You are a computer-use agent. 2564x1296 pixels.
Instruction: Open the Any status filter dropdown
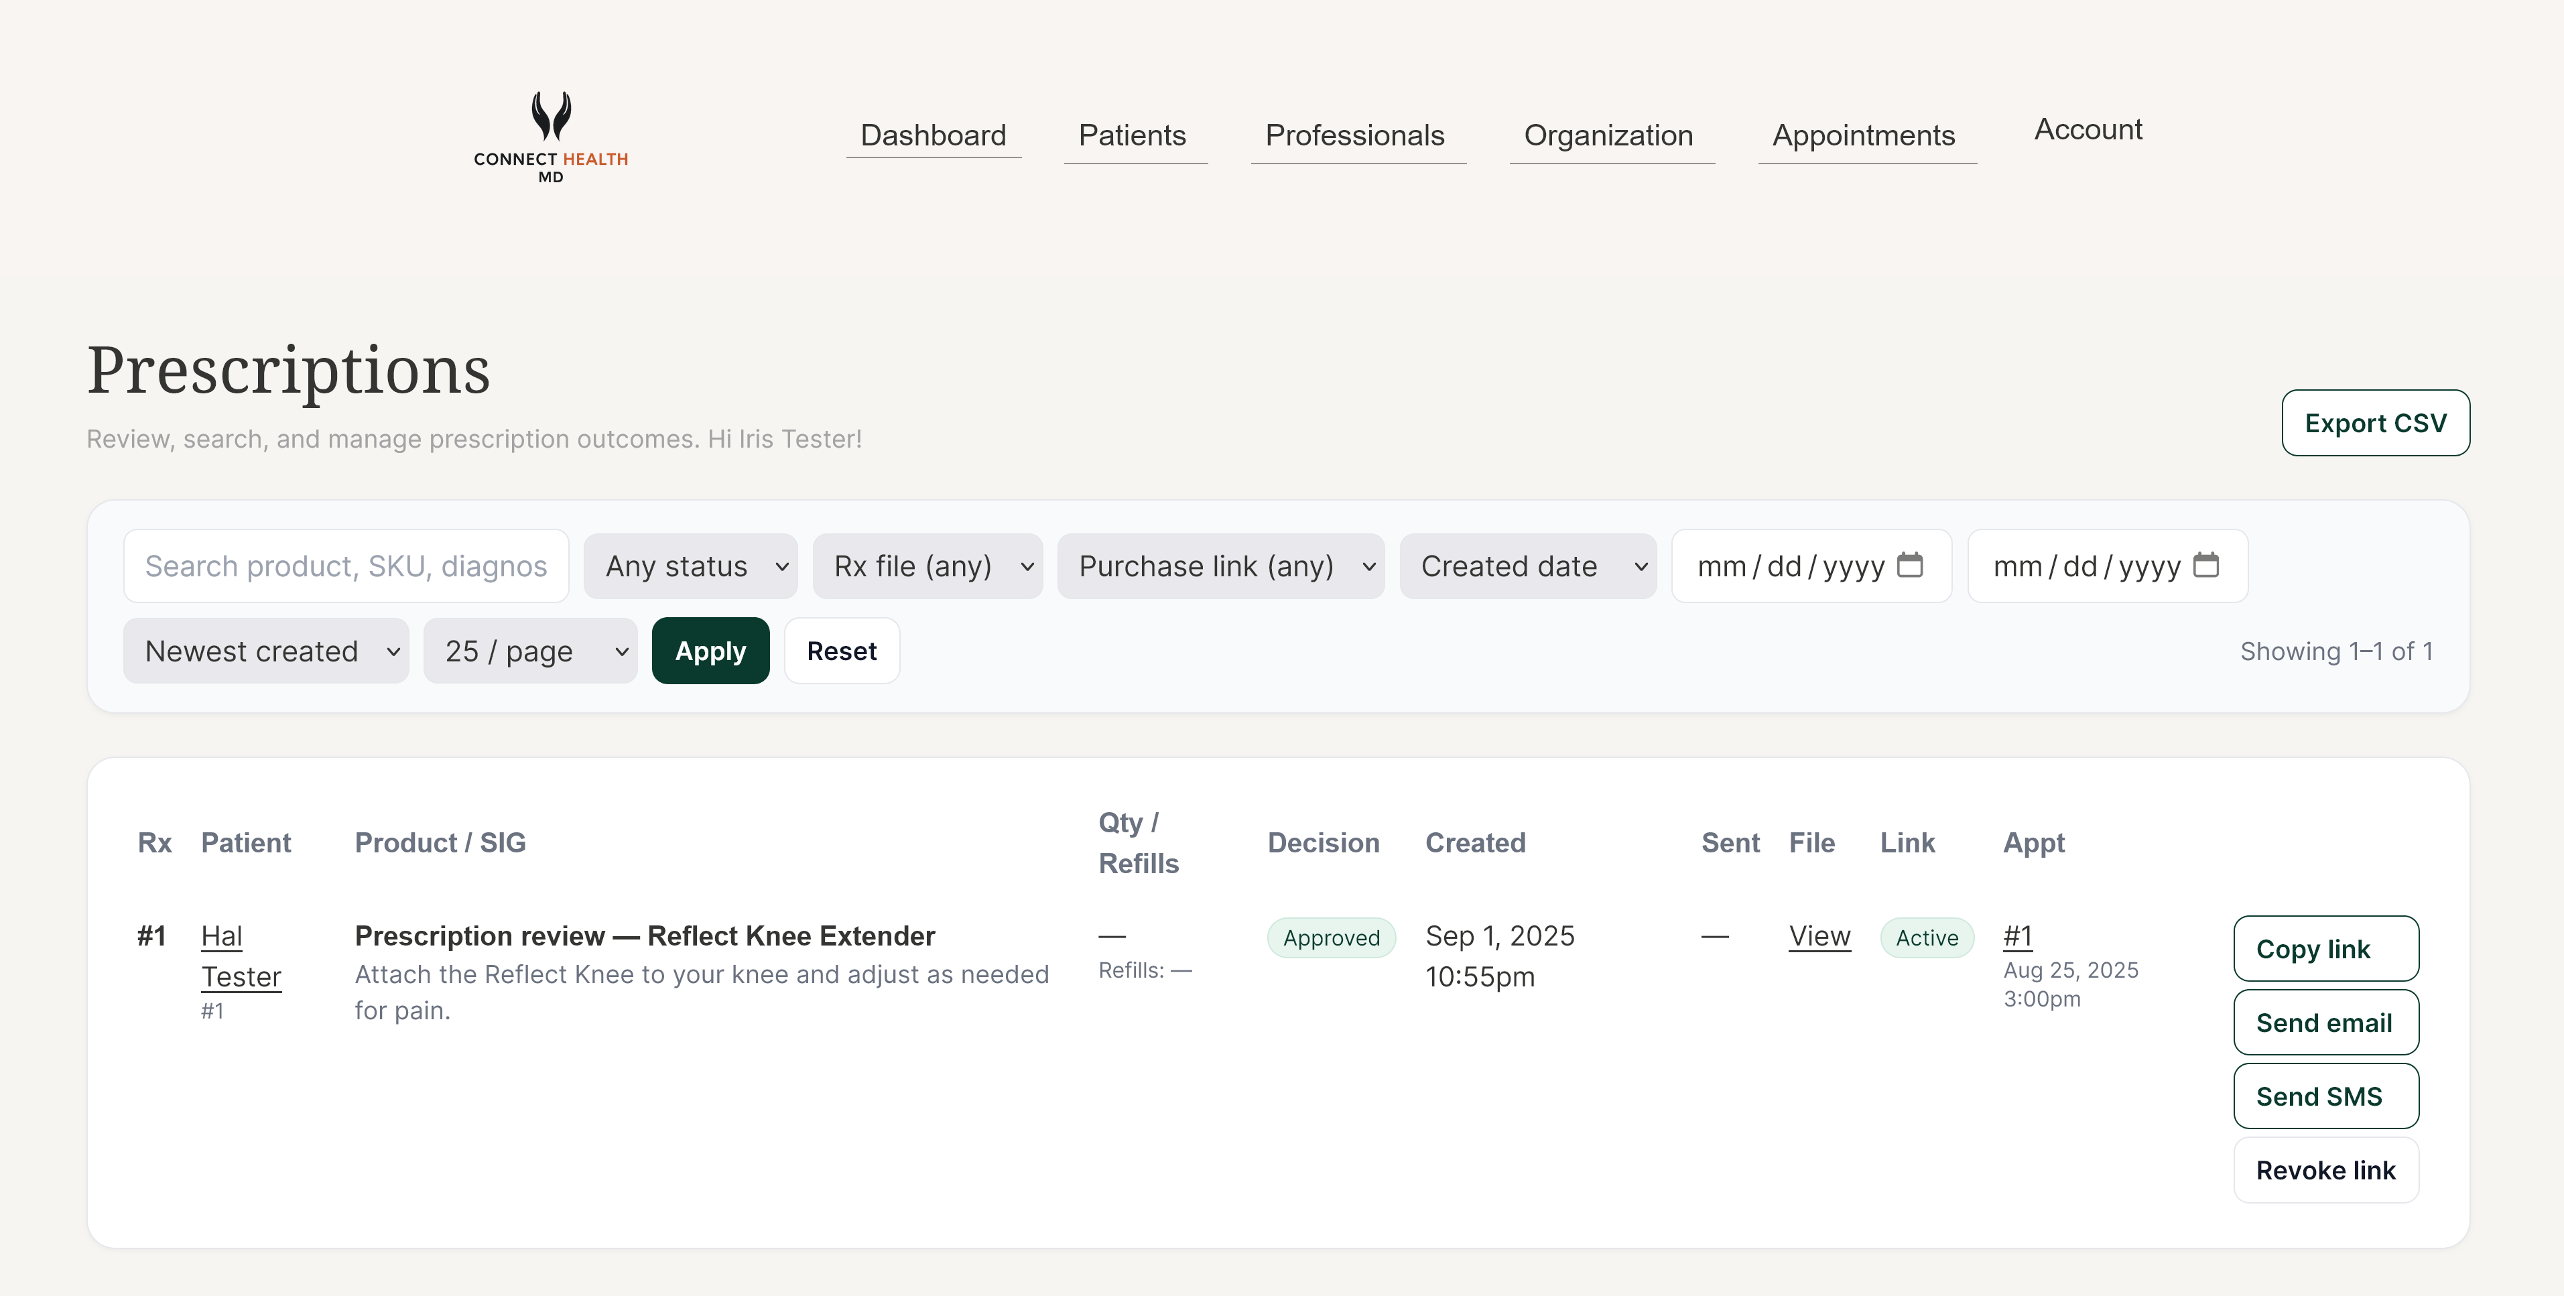(x=691, y=566)
